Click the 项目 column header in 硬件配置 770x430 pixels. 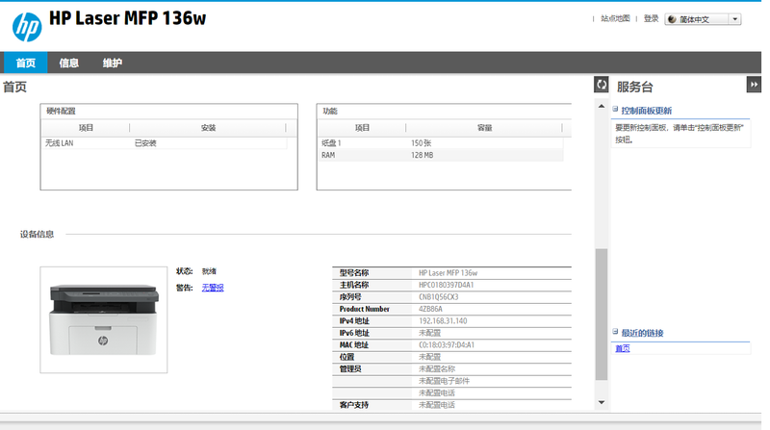[x=86, y=128]
